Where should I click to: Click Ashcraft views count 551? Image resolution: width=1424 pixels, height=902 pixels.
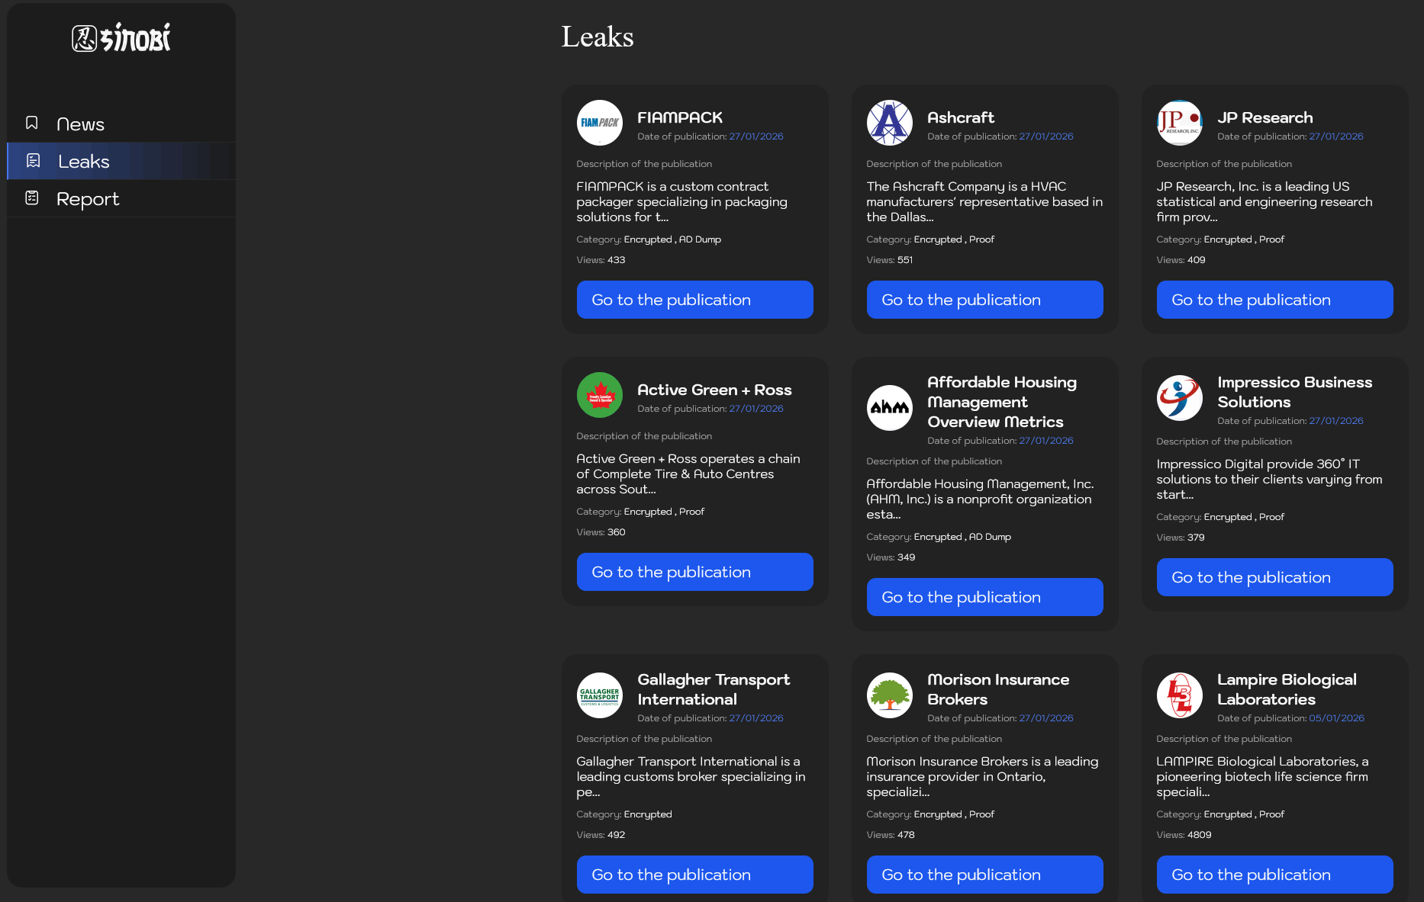(x=905, y=260)
